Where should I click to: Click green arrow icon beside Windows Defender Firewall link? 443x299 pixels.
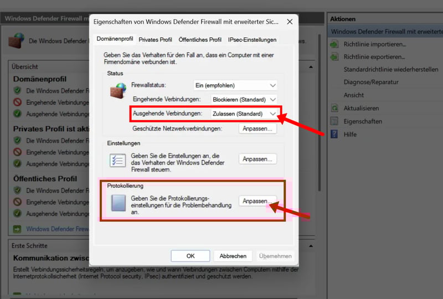(17, 229)
